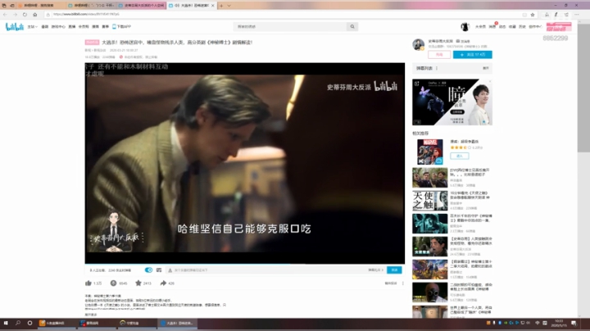Open the browser share icon

coord(566,15)
